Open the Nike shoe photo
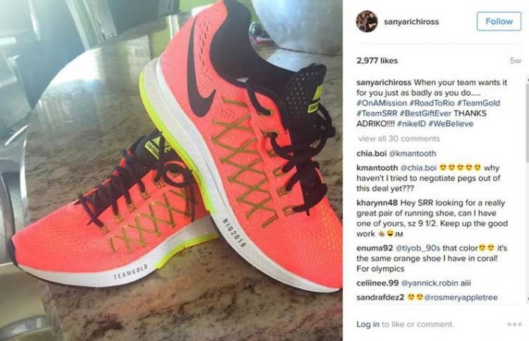 click(171, 170)
